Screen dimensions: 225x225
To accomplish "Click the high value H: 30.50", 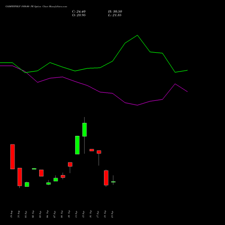I will pos(115,12).
